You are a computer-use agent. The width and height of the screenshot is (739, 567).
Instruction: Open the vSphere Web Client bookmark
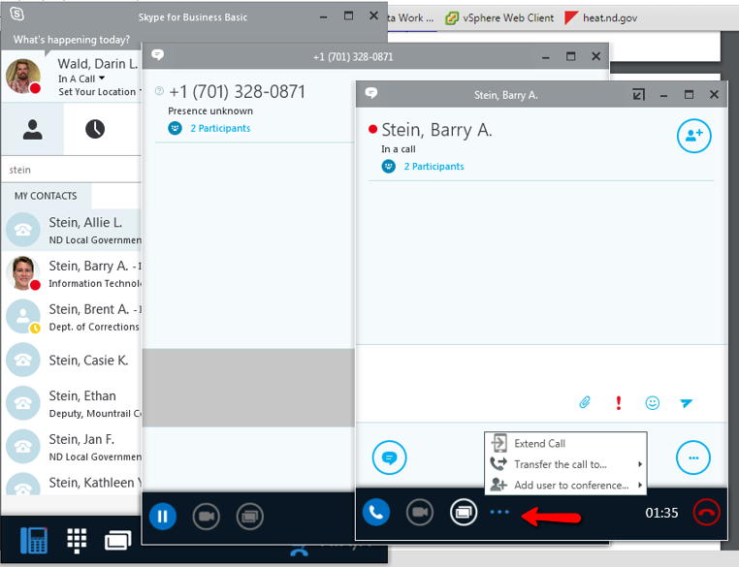(x=499, y=17)
